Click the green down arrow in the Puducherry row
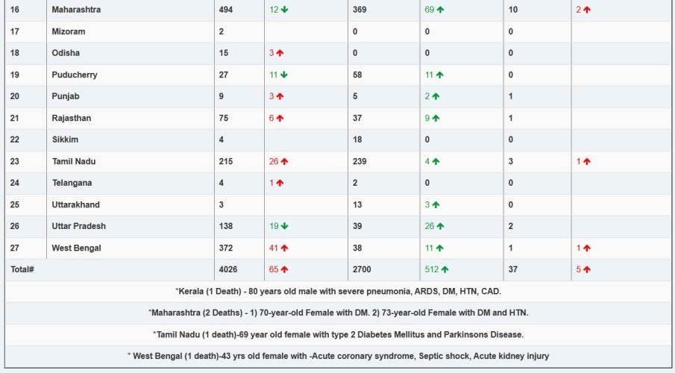Viewport: 675px width, 373px height. pos(284,75)
